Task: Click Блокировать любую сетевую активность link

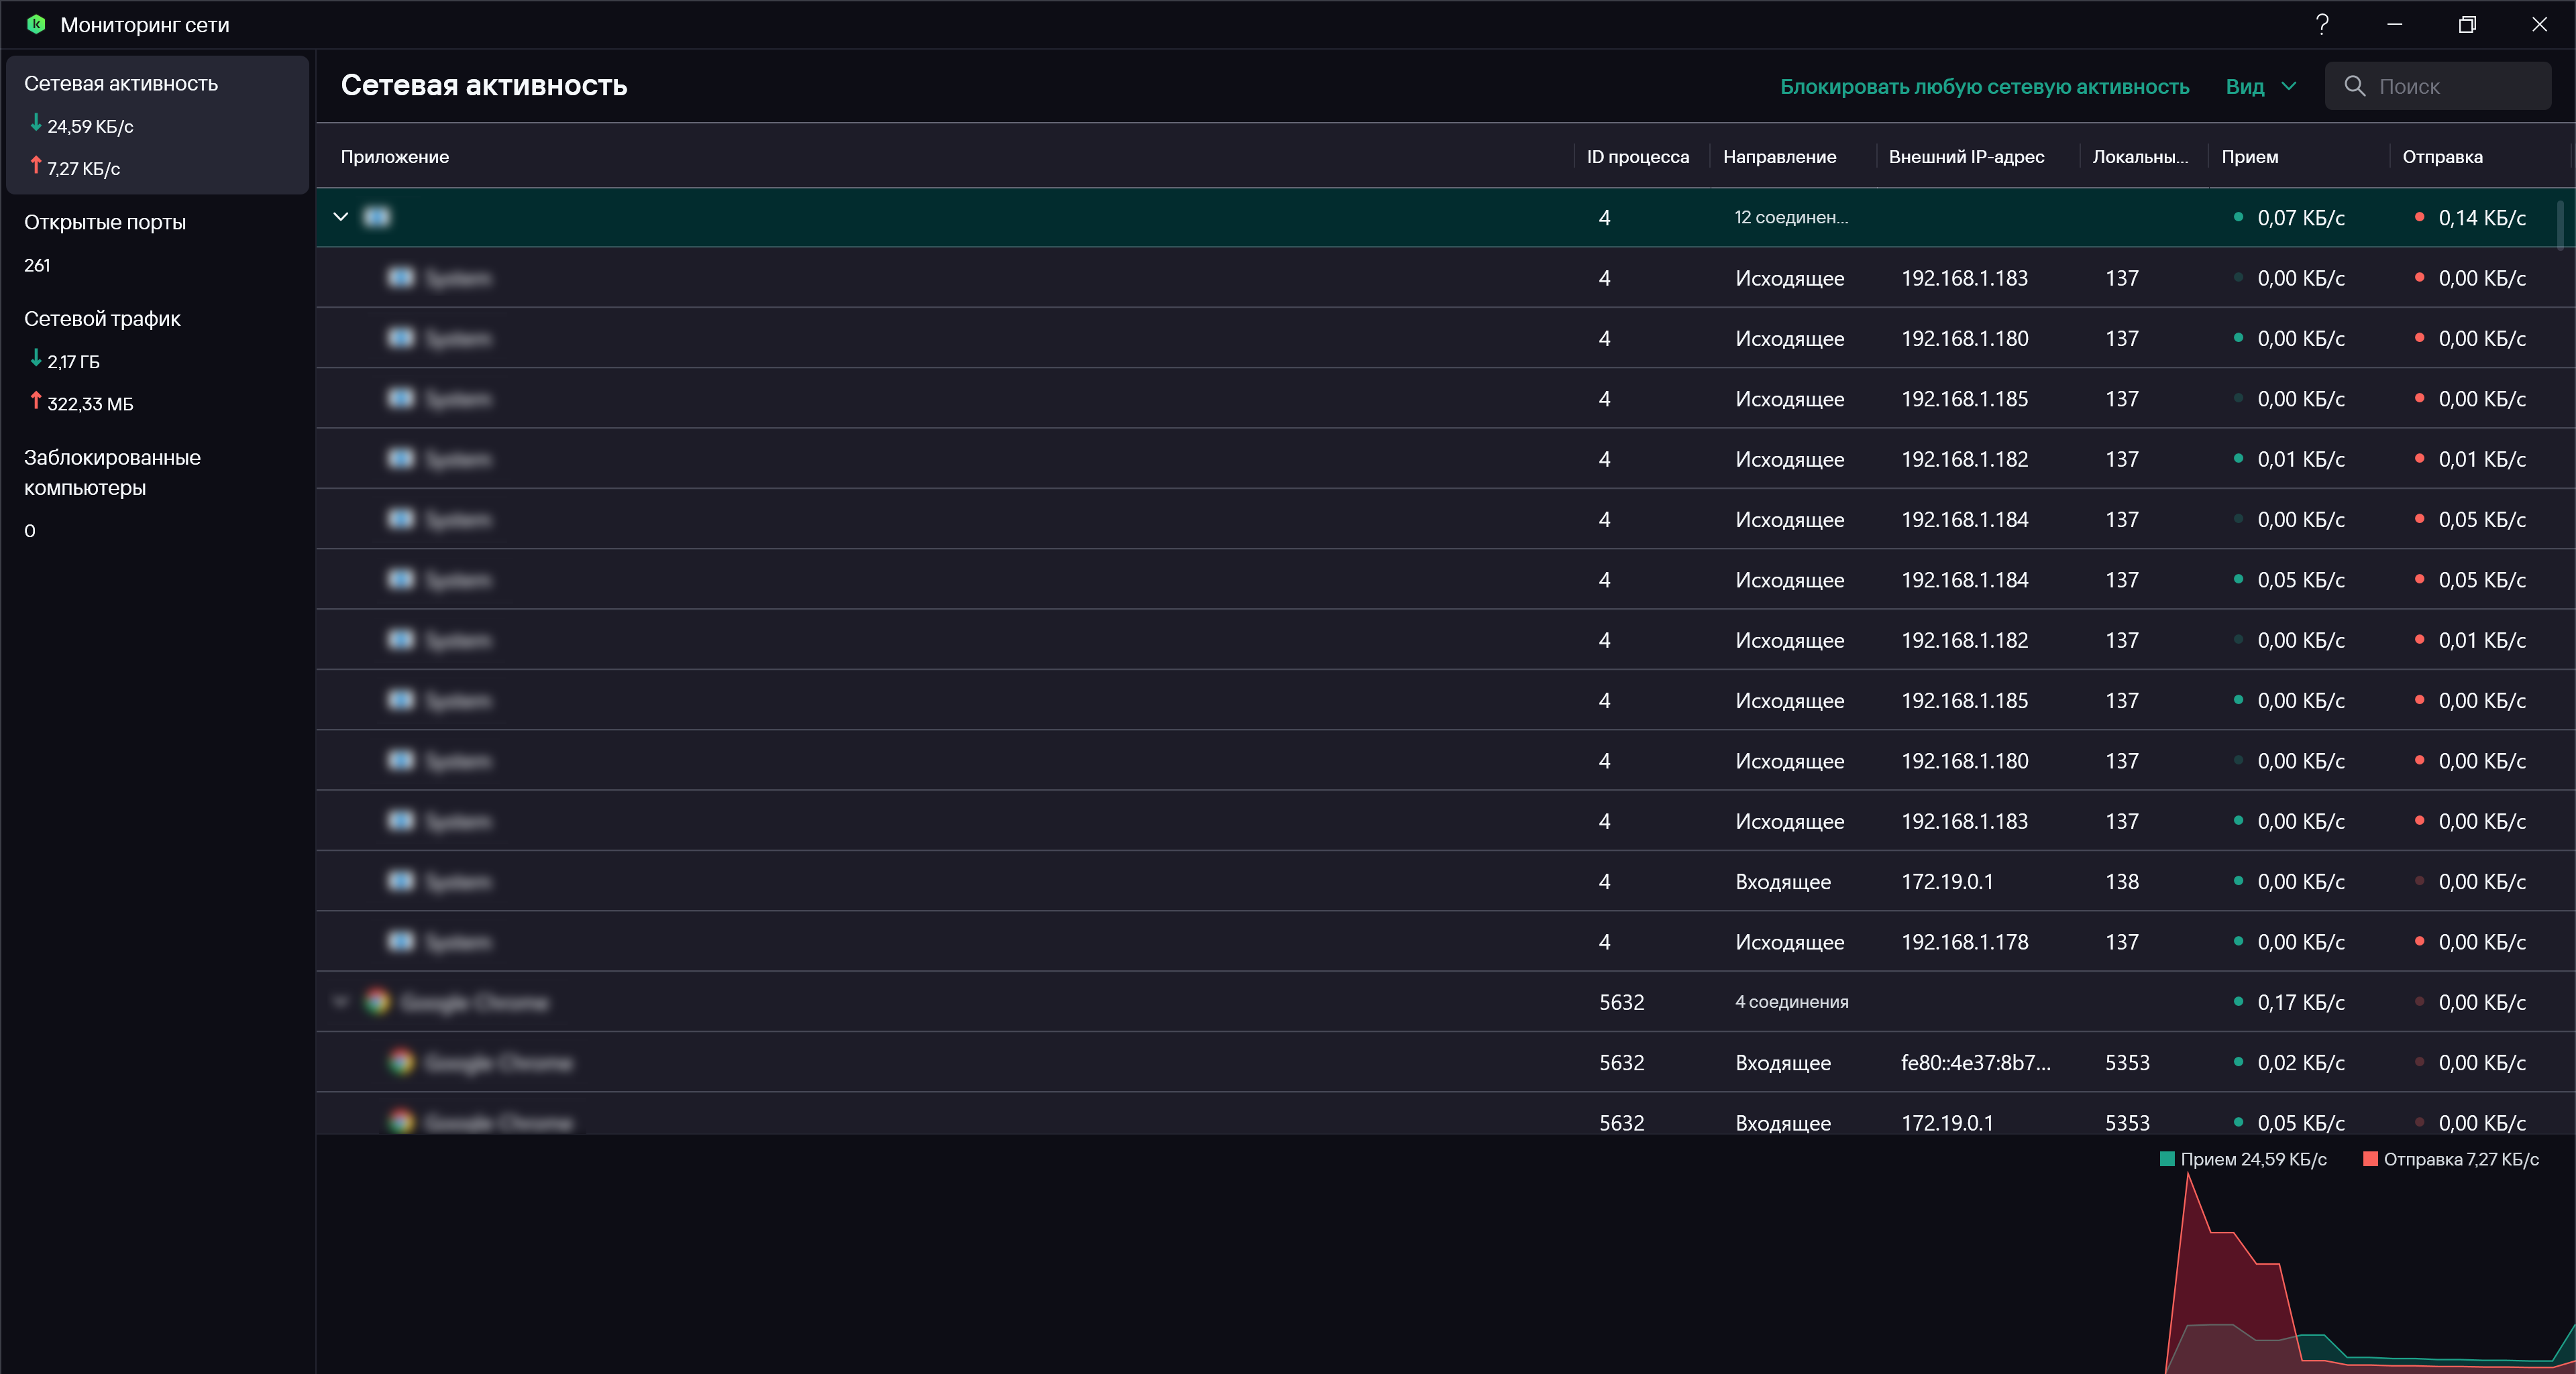Action: pyautogui.click(x=1984, y=87)
